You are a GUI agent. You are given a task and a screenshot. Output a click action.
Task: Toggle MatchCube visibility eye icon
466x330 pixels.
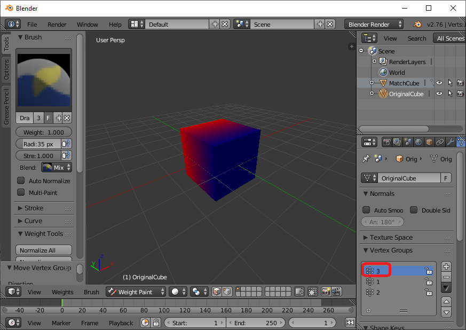click(x=439, y=83)
